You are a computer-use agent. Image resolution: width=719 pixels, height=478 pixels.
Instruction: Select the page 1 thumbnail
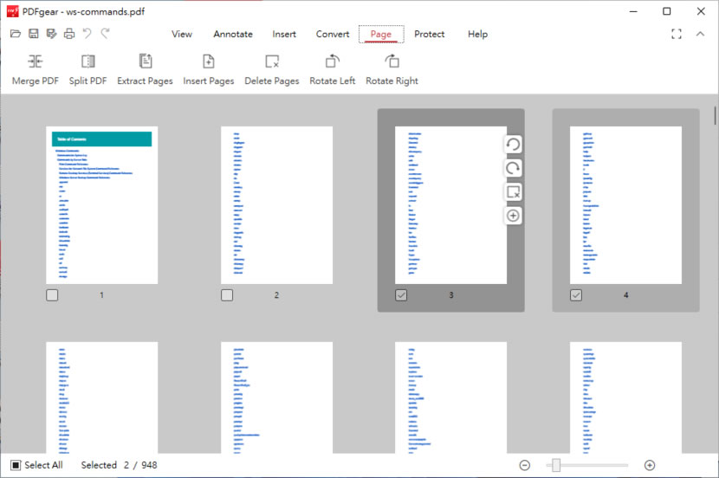coord(102,205)
